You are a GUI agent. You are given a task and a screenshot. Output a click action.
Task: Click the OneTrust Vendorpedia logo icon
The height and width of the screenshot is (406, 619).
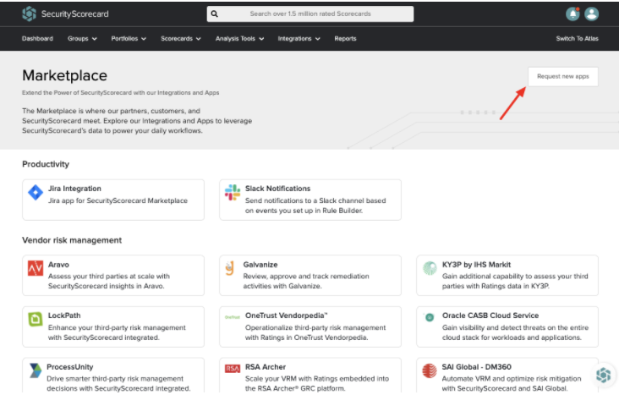(x=233, y=317)
